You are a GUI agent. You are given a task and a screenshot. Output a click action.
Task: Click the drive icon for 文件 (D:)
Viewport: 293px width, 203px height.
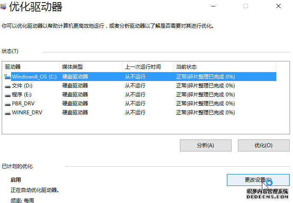click(x=8, y=86)
